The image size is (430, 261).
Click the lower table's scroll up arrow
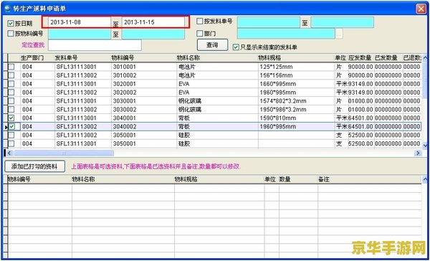tap(425, 179)
